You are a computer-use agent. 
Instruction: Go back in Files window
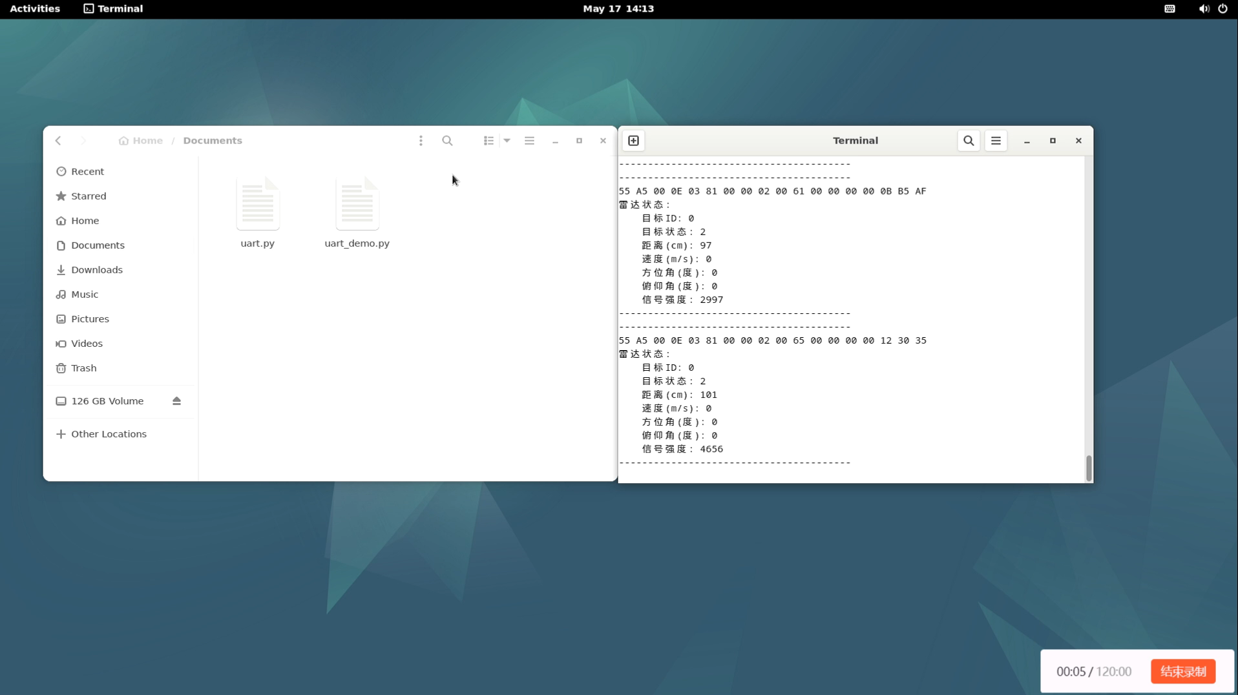[x=58, y=140]
